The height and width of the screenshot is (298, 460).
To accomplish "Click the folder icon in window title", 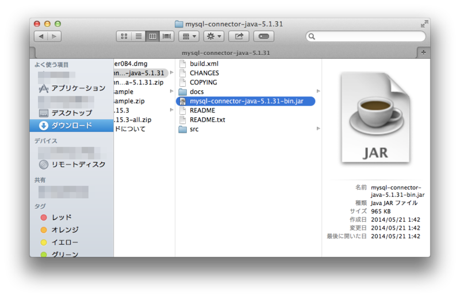I will pos(179,24).
